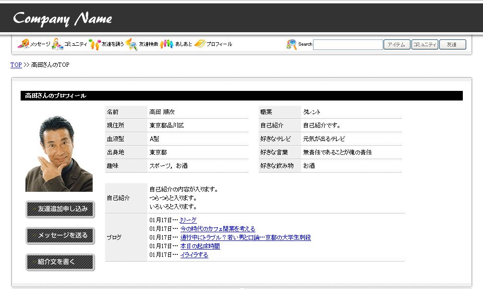Click the Search magnifier icon

click(291, 44)
